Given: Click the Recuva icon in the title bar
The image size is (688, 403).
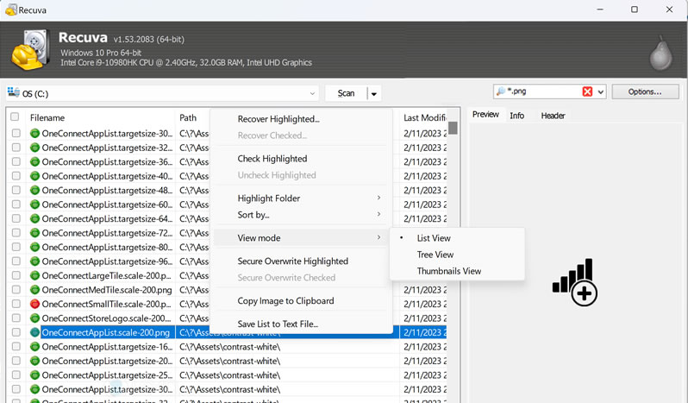Looking at the screenshot, I should click(x=10, y=9).
